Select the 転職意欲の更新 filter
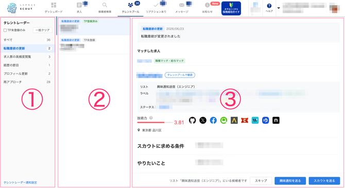Image resolution: width=345 pixels, height=188 pixels. point(27,48)
